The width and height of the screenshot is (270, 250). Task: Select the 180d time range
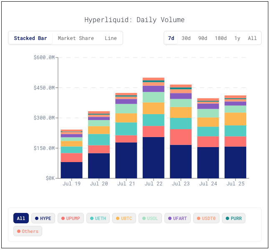[221, 38]
